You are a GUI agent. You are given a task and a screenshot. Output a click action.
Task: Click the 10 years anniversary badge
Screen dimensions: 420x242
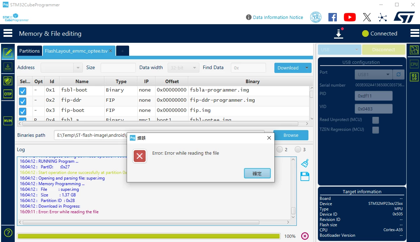[x=316, y=17]
